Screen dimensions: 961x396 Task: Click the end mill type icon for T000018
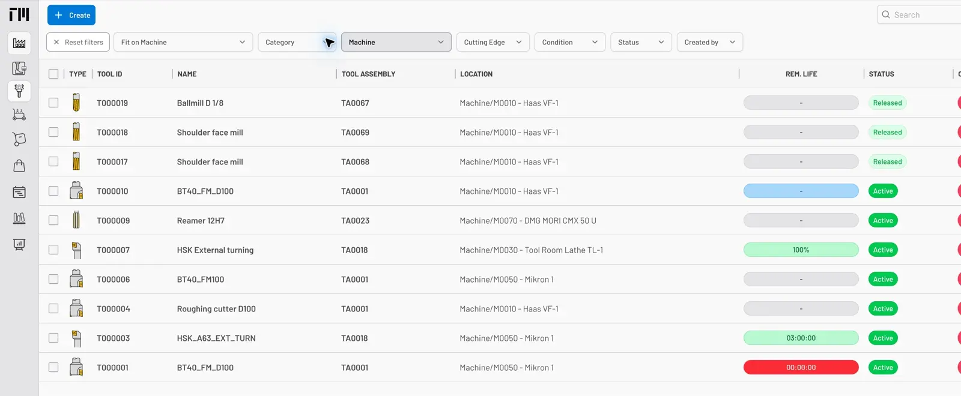point(76,132)
